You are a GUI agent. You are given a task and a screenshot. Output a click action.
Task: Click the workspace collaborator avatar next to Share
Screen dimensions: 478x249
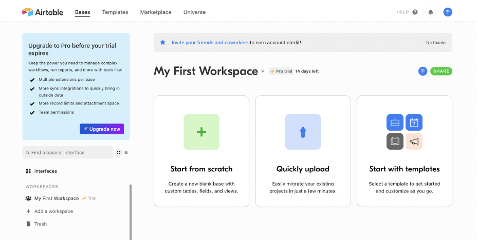point(422,71)
